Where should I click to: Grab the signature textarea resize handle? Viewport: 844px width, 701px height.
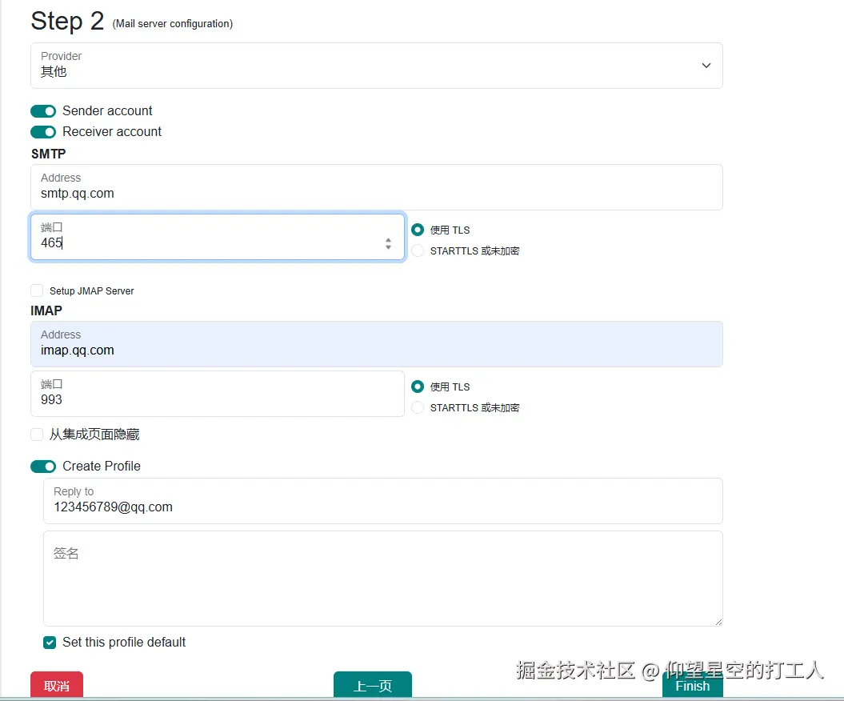[x=718, y=622]
